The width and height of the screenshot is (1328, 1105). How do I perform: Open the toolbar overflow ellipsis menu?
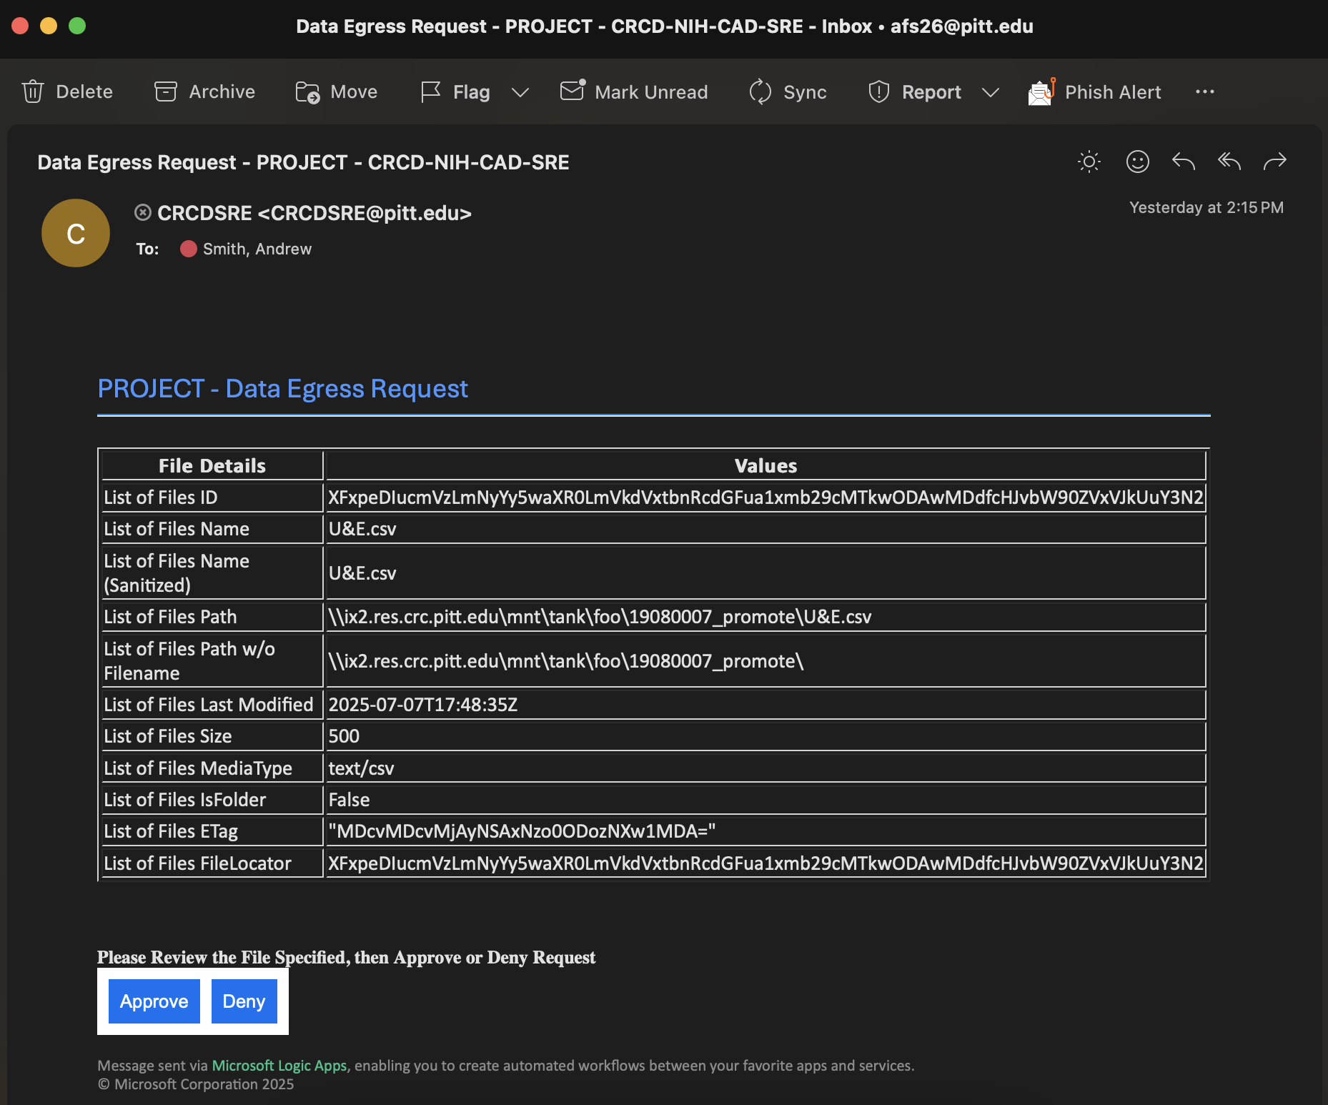click(x=1205, y=91)
